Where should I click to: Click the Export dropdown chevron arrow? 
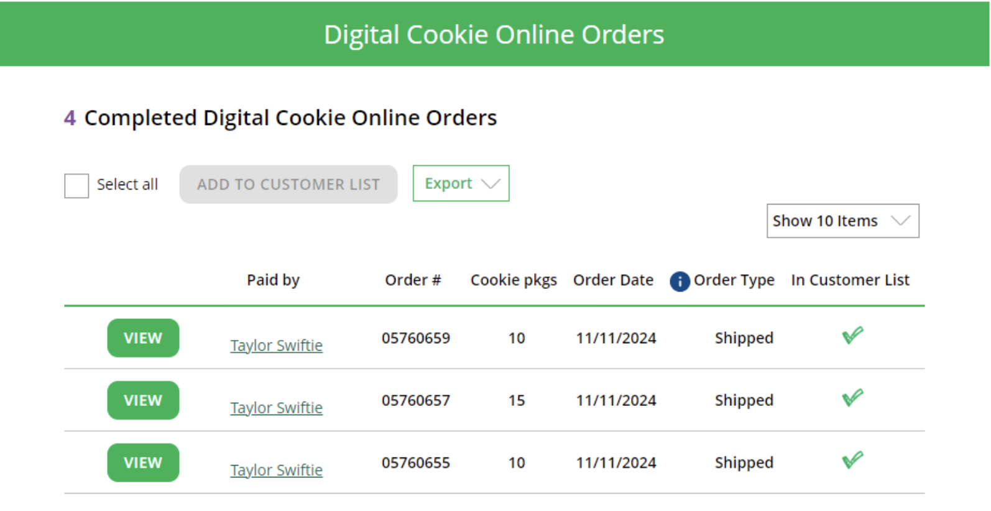point(491,184)
